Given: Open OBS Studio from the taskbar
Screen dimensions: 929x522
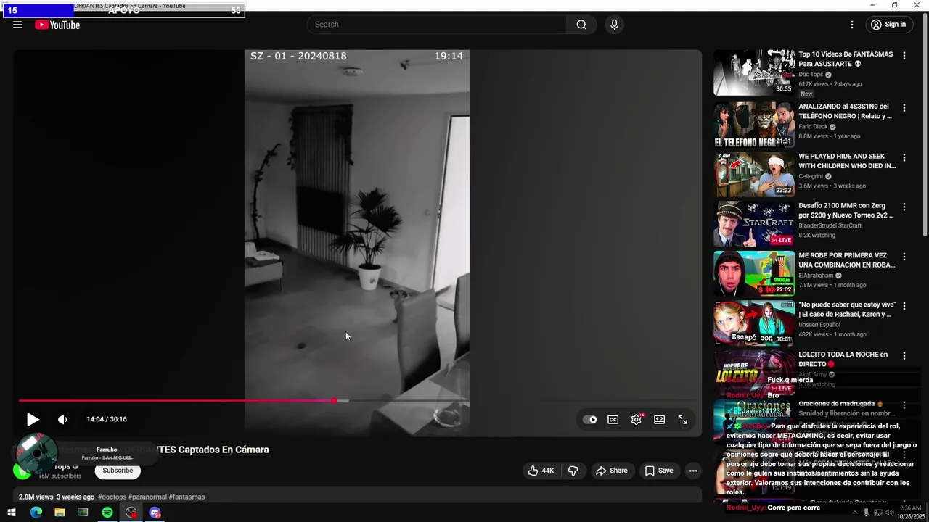Looking at the screenshot, I should click(x=131, y=513).
